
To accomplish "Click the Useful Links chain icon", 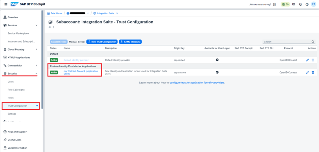I will click(5, 140).
